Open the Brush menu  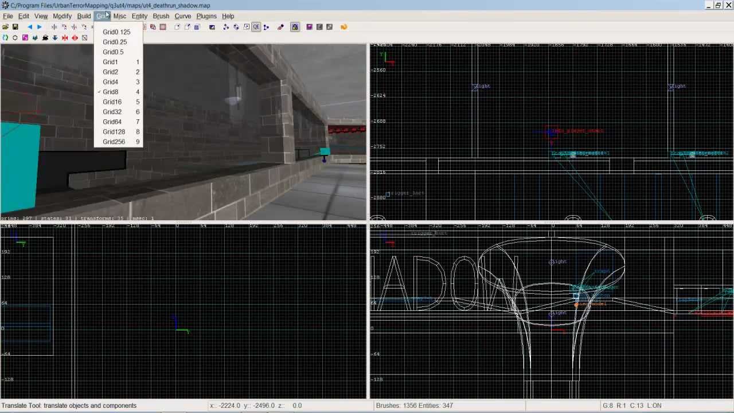point(161,16)
